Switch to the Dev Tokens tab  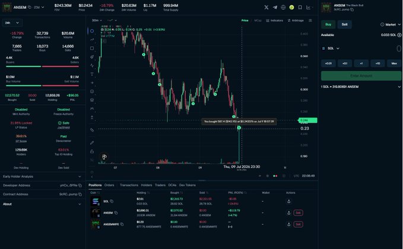(188, 185)
